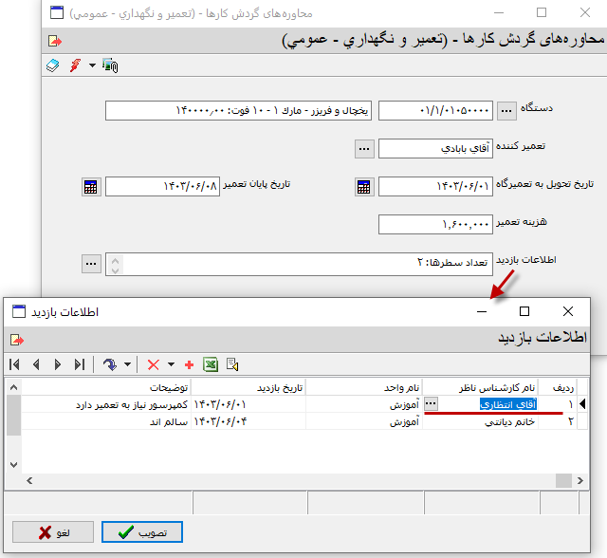Open the ellipsis lookup beside تعمیر کننده field
The image size is (607, 558).
click(364, 149)
